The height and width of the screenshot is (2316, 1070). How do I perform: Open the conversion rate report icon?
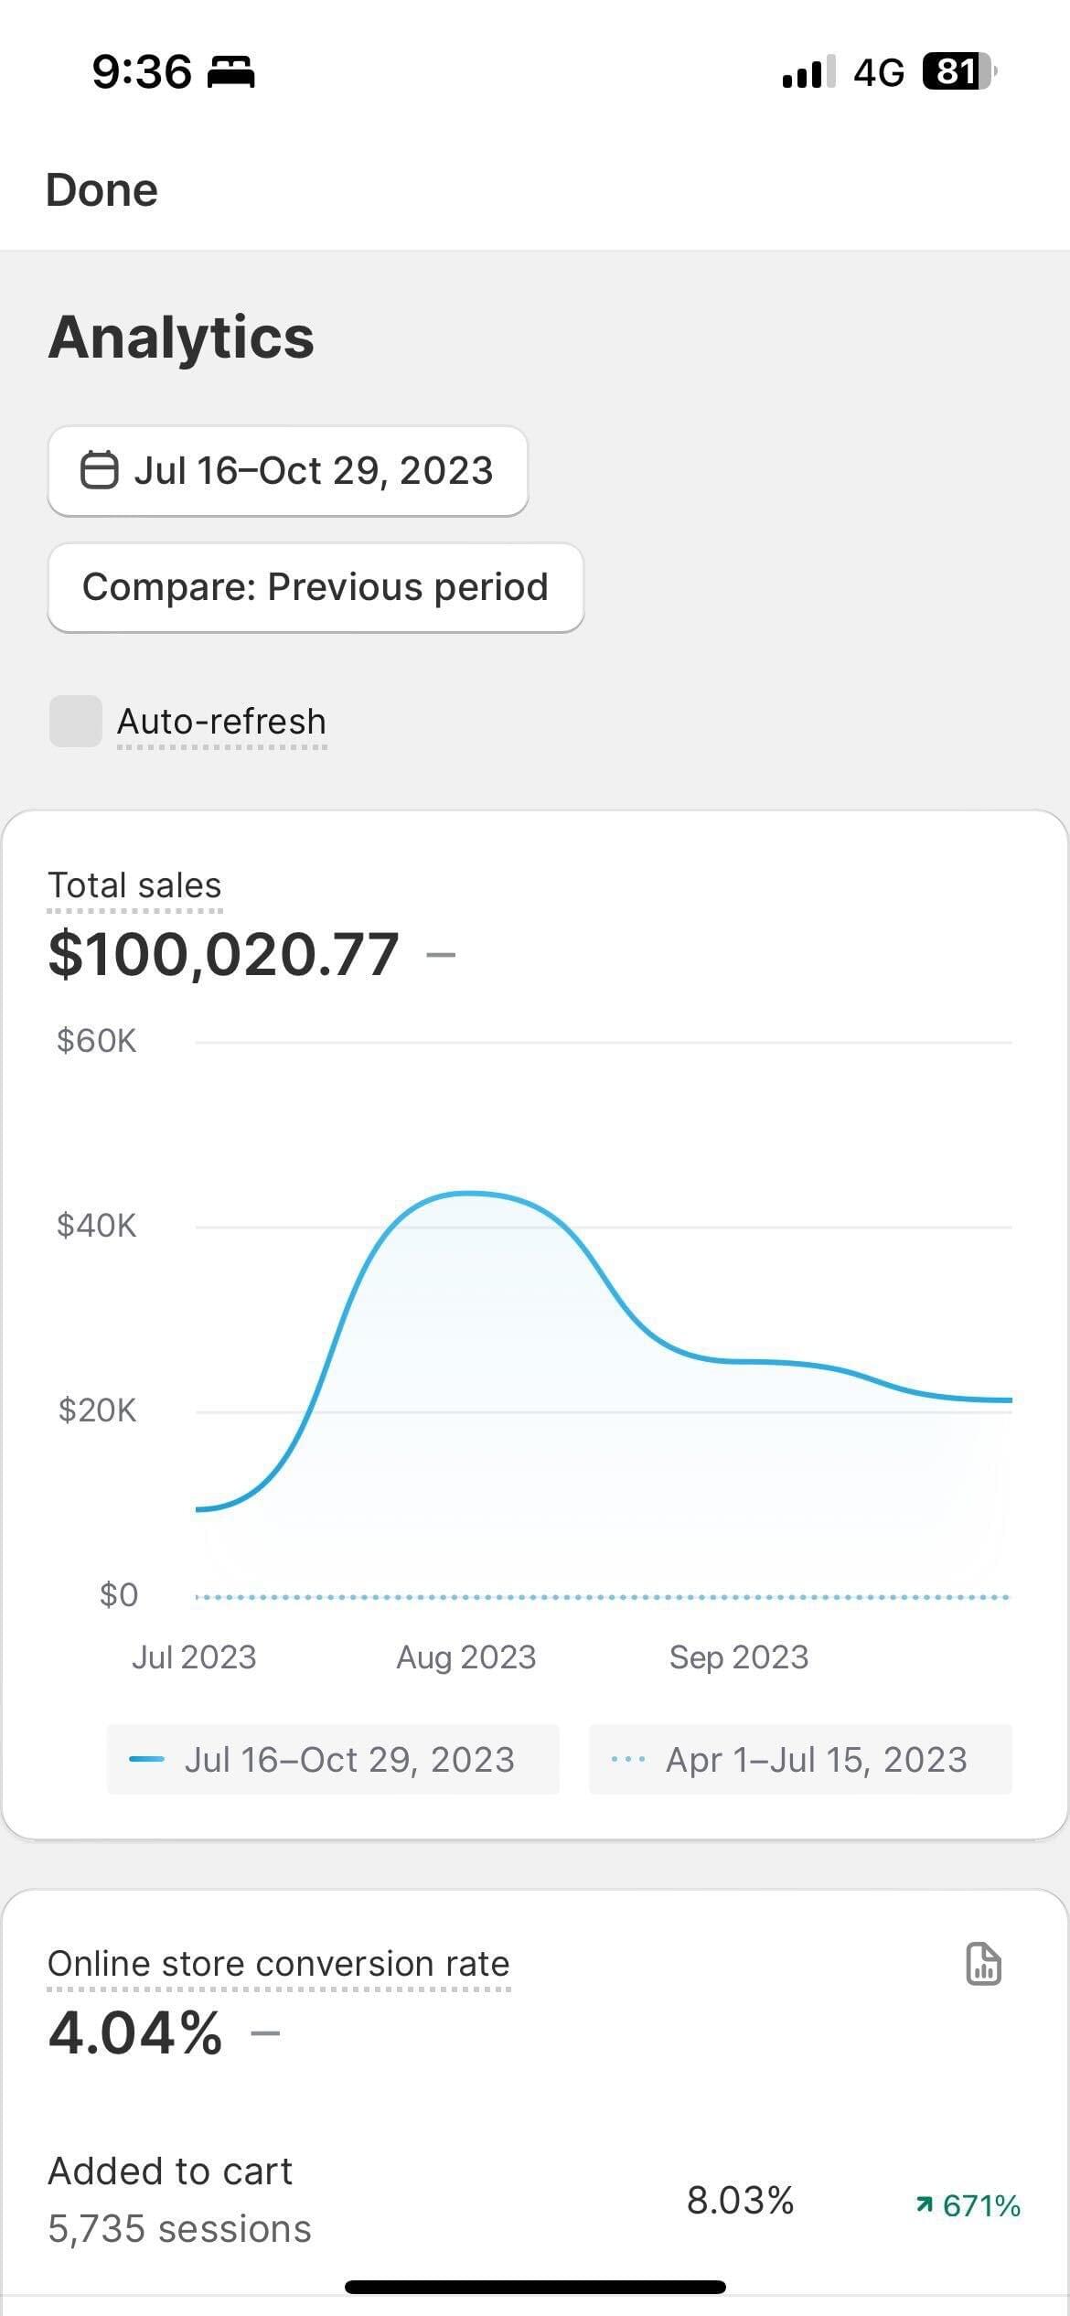click(x=983, y=1964)
